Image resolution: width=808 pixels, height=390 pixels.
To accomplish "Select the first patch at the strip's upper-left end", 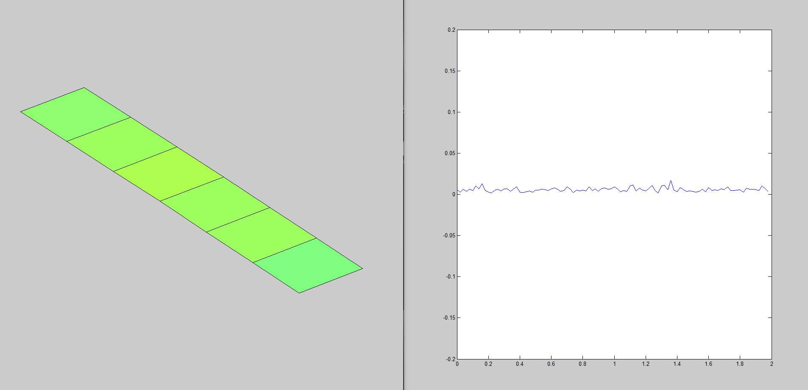I will coord(75,114).
